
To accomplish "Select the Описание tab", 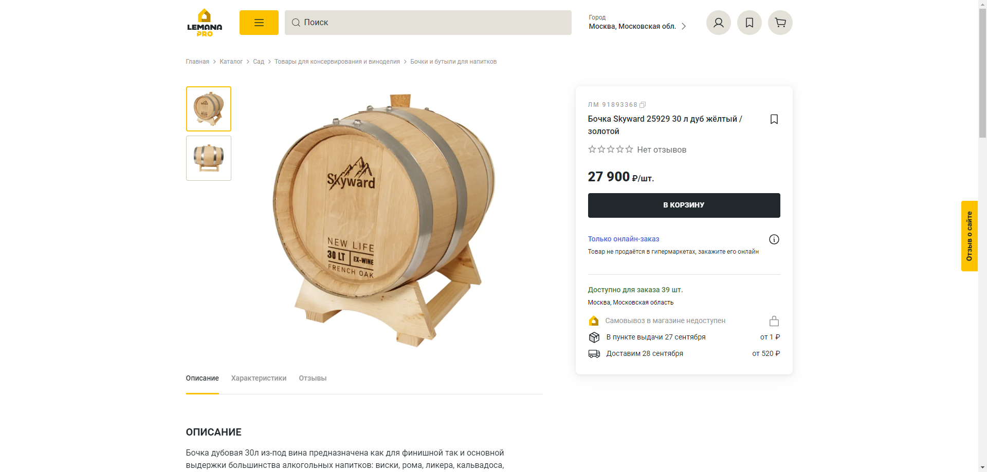I will coord(202,379).
